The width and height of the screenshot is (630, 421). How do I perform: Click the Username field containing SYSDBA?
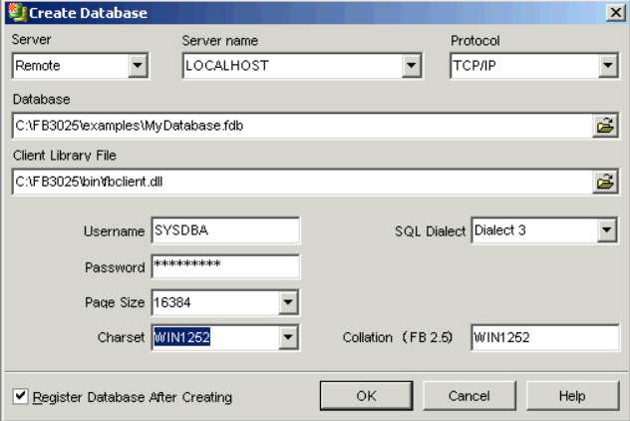[x=224, y=231]
